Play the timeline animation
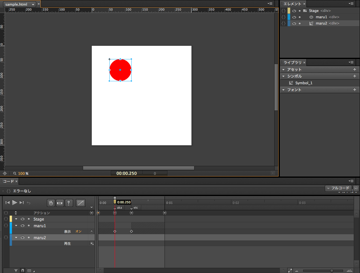 pos(15,202)
